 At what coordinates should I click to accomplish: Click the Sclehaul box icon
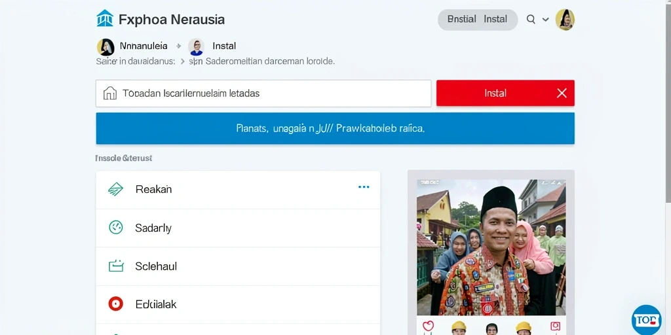click(116, 266)
